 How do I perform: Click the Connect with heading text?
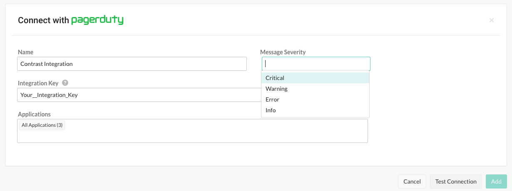tap(43, 20)
